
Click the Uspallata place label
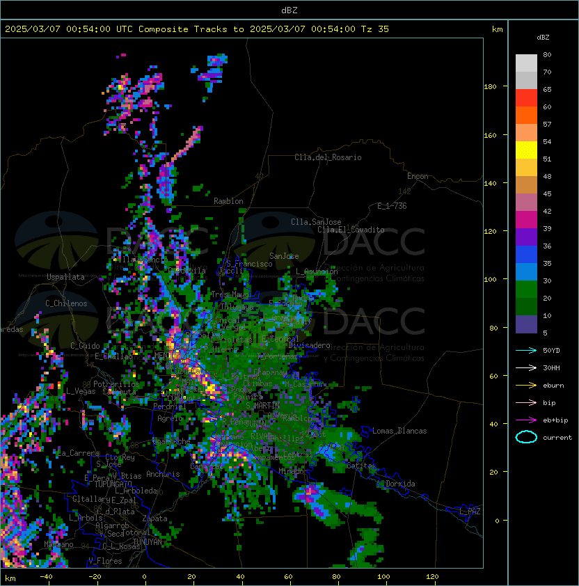(x=65, y=277)
